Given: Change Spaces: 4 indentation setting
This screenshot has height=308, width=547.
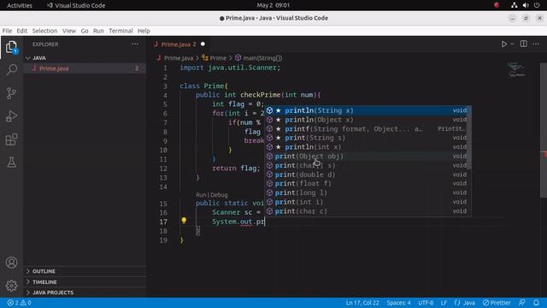Looking at the screenshot, I should (x=398, y=303).
